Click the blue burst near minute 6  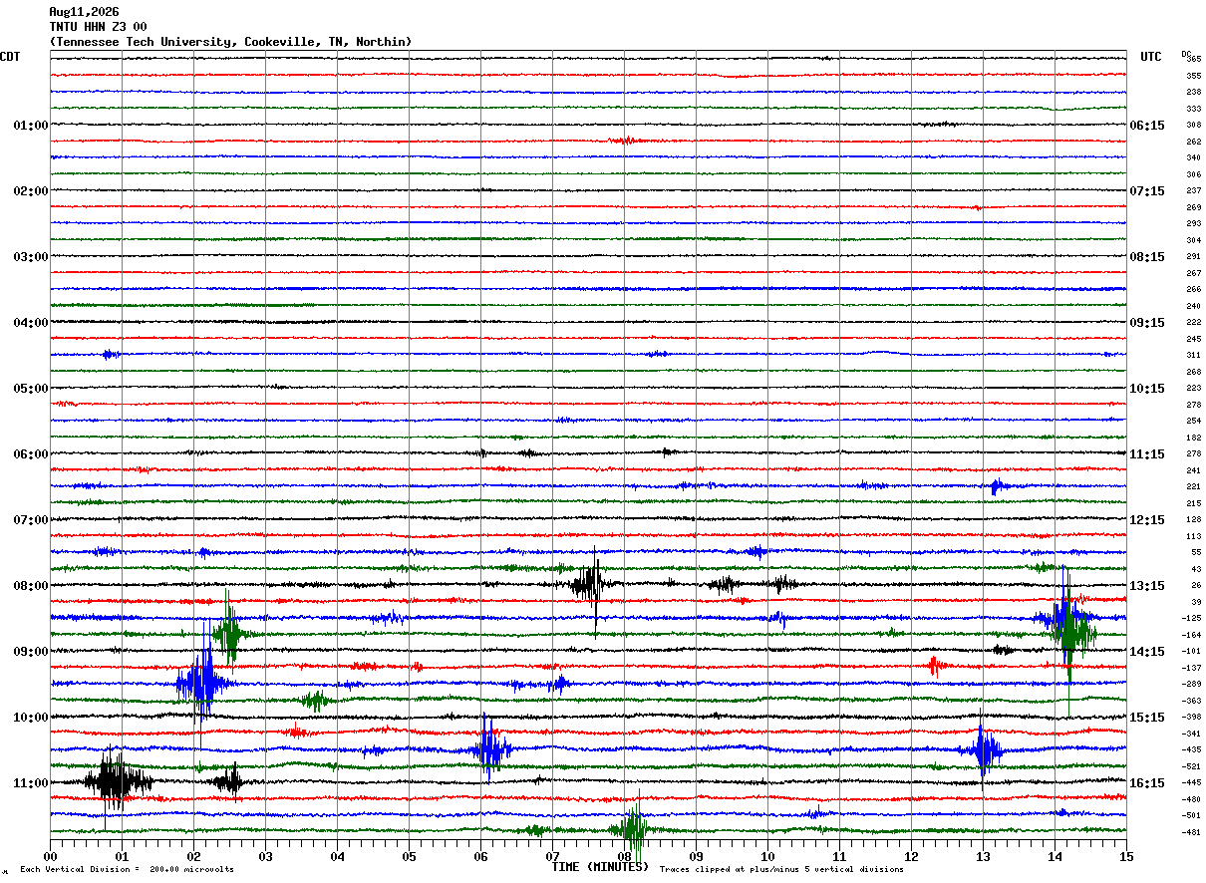pos(488,748)
